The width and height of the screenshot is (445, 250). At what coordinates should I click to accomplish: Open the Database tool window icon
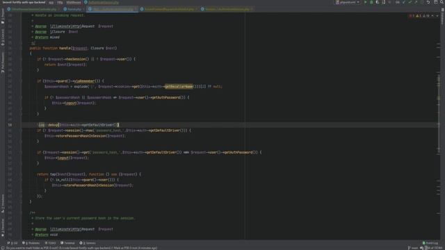pyautogui.click(x=442, y=17)
